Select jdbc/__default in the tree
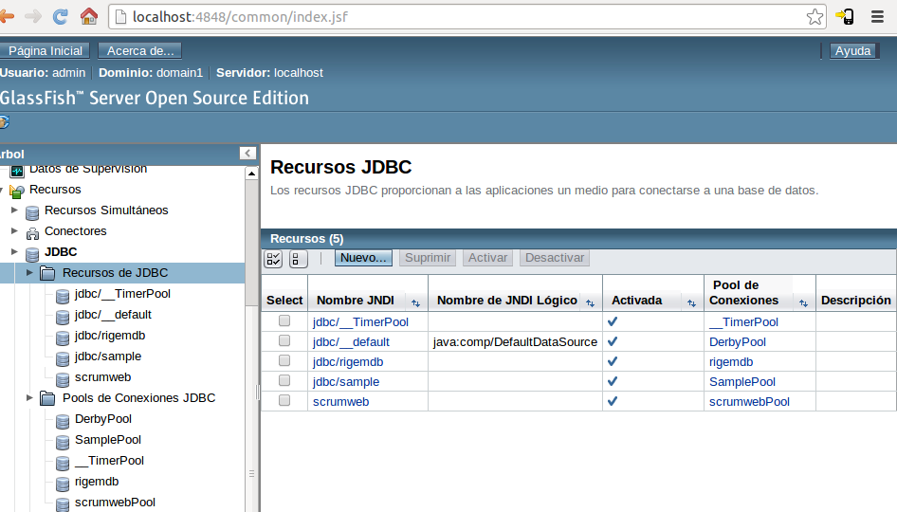The image size is (897, 512). [113, 315]
